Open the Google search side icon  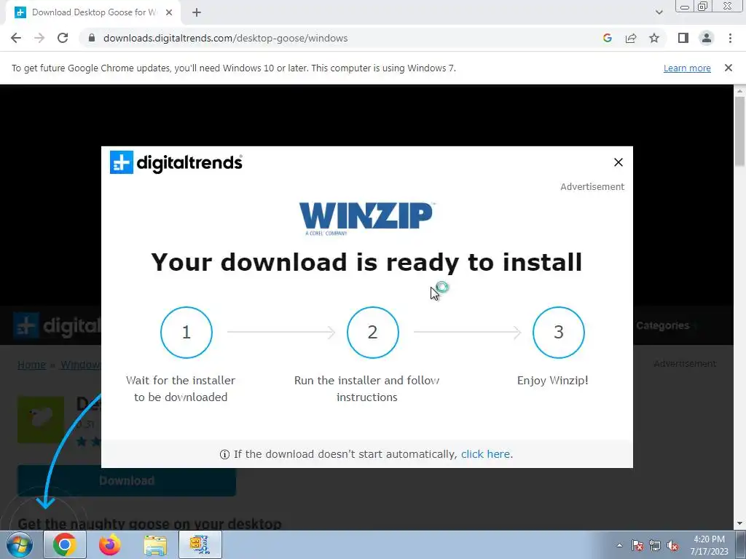[607, 38]
